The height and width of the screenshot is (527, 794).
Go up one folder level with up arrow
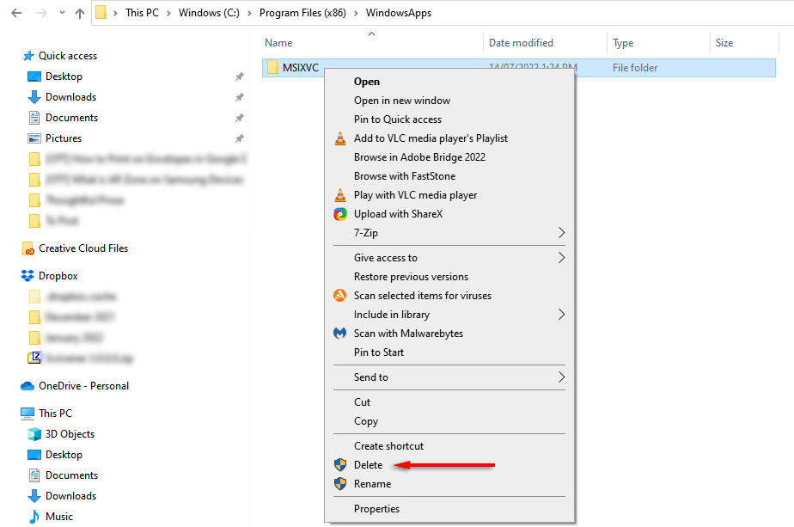[80, 13]
